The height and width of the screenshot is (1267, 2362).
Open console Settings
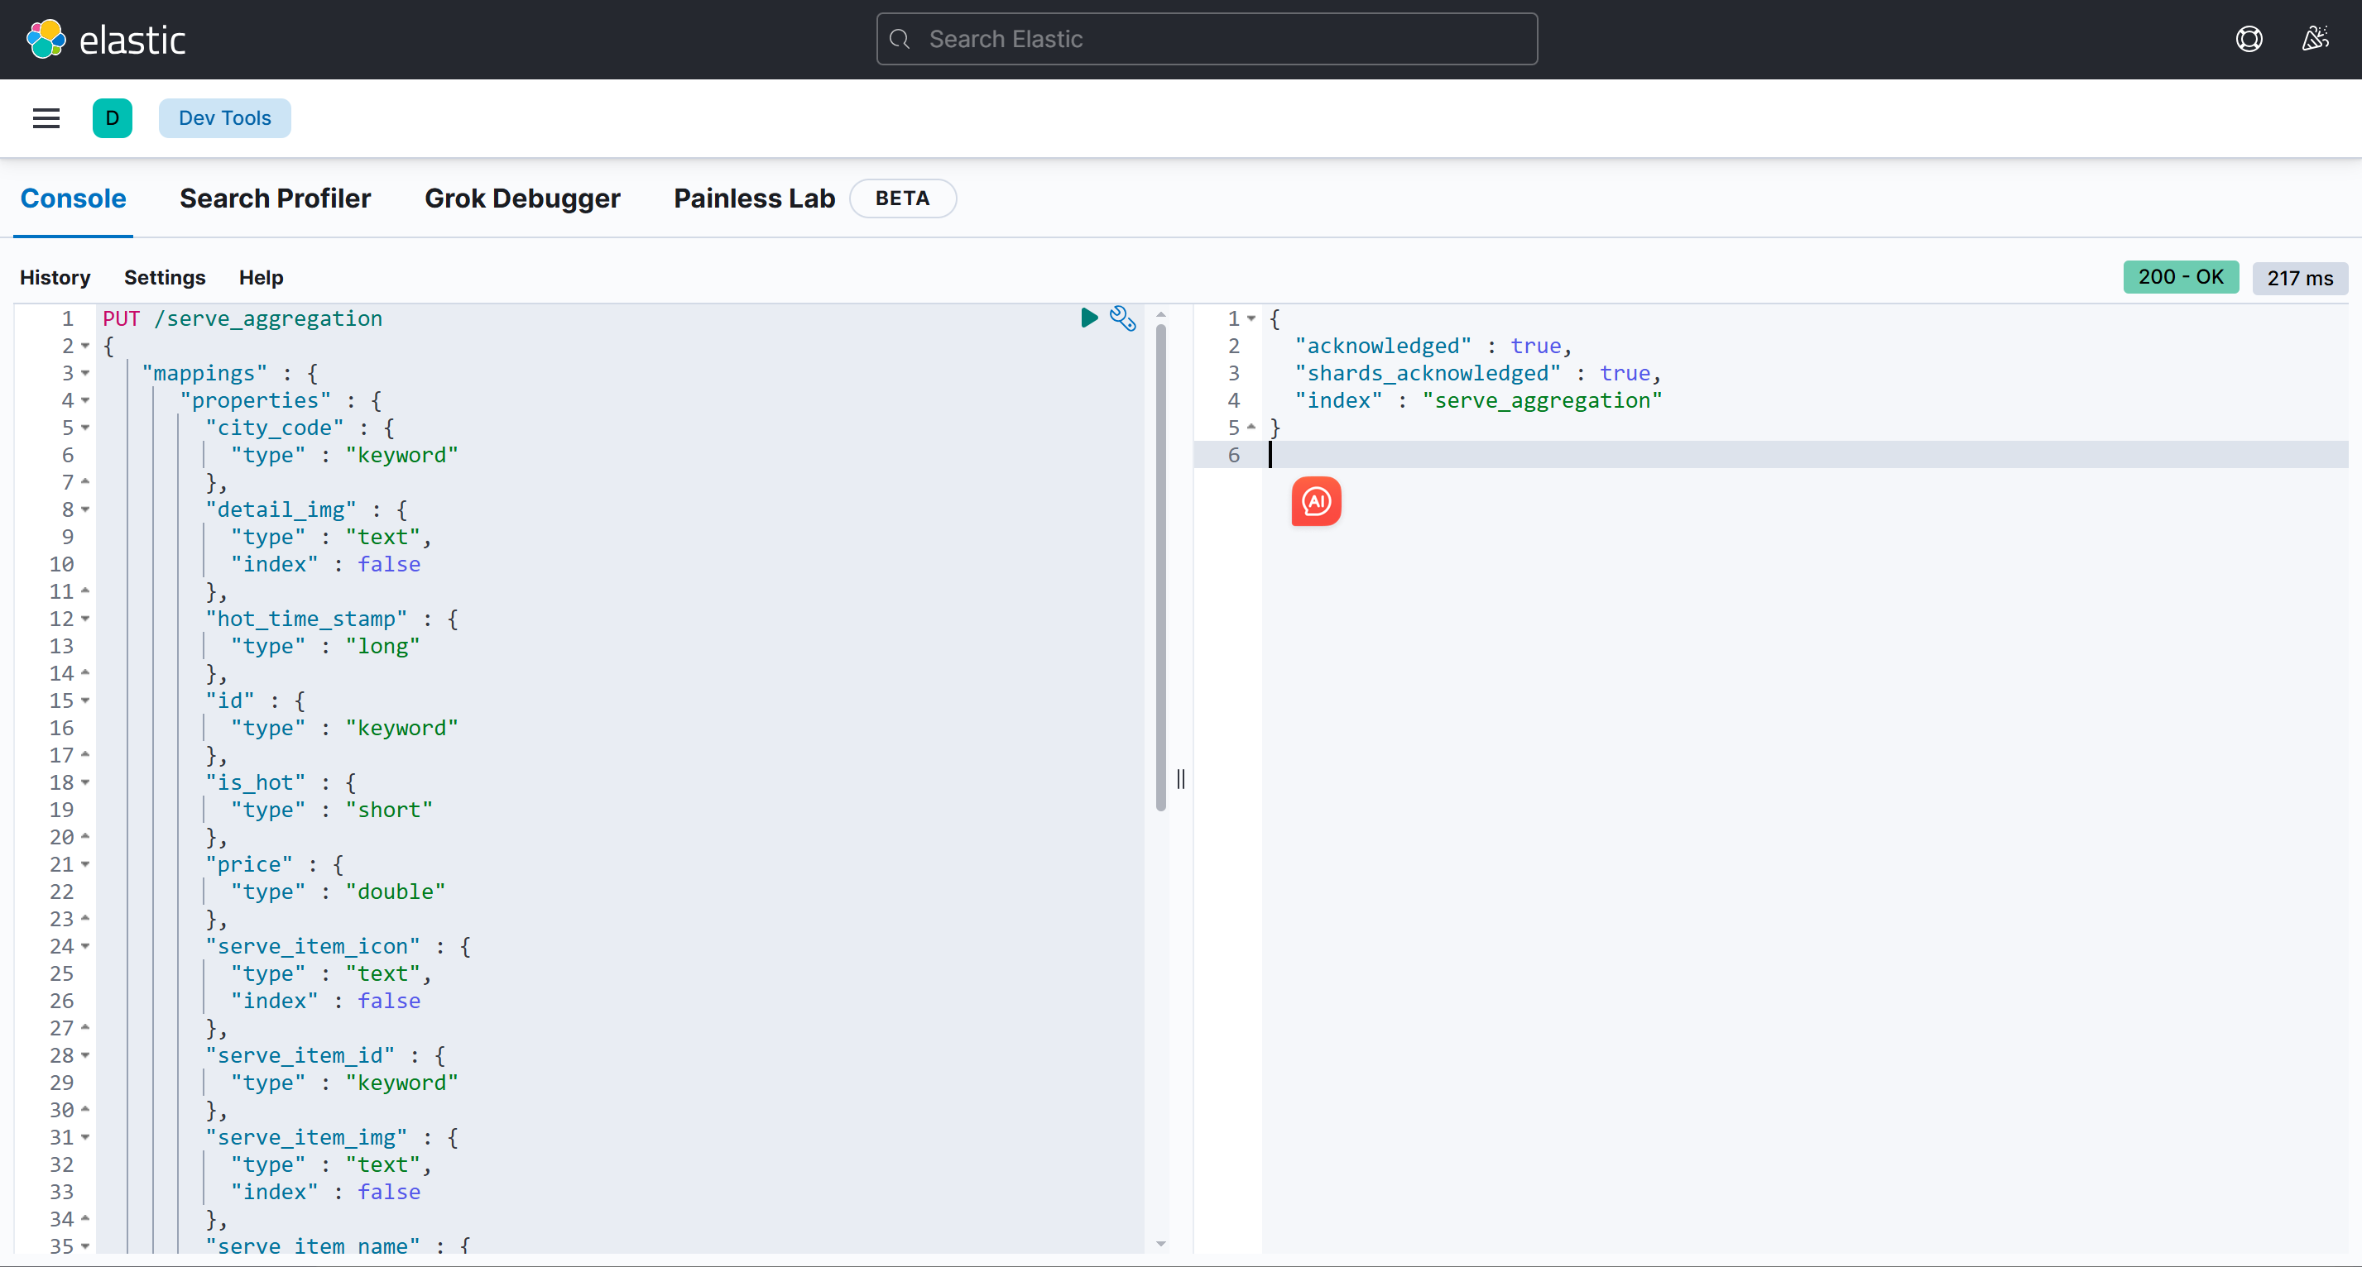(x=165, y=278)
